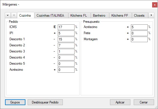Click the Desconto 2 field
The image size is (158, 109).
click(x=66, y=45)
